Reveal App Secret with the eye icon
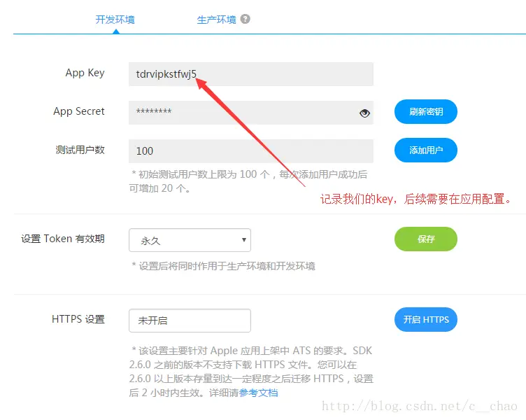The image size is (526, 420). point(364,113)
